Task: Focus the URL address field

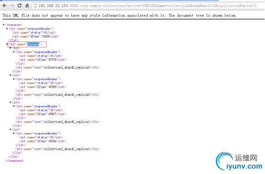Action: tap(147, 6)
